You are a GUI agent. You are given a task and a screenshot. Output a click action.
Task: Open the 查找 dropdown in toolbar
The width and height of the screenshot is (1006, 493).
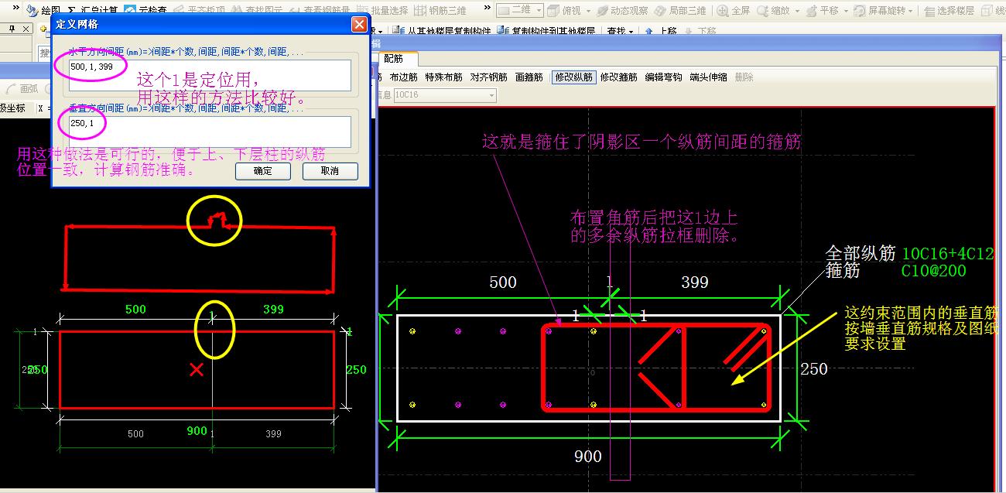click(620, 31)
